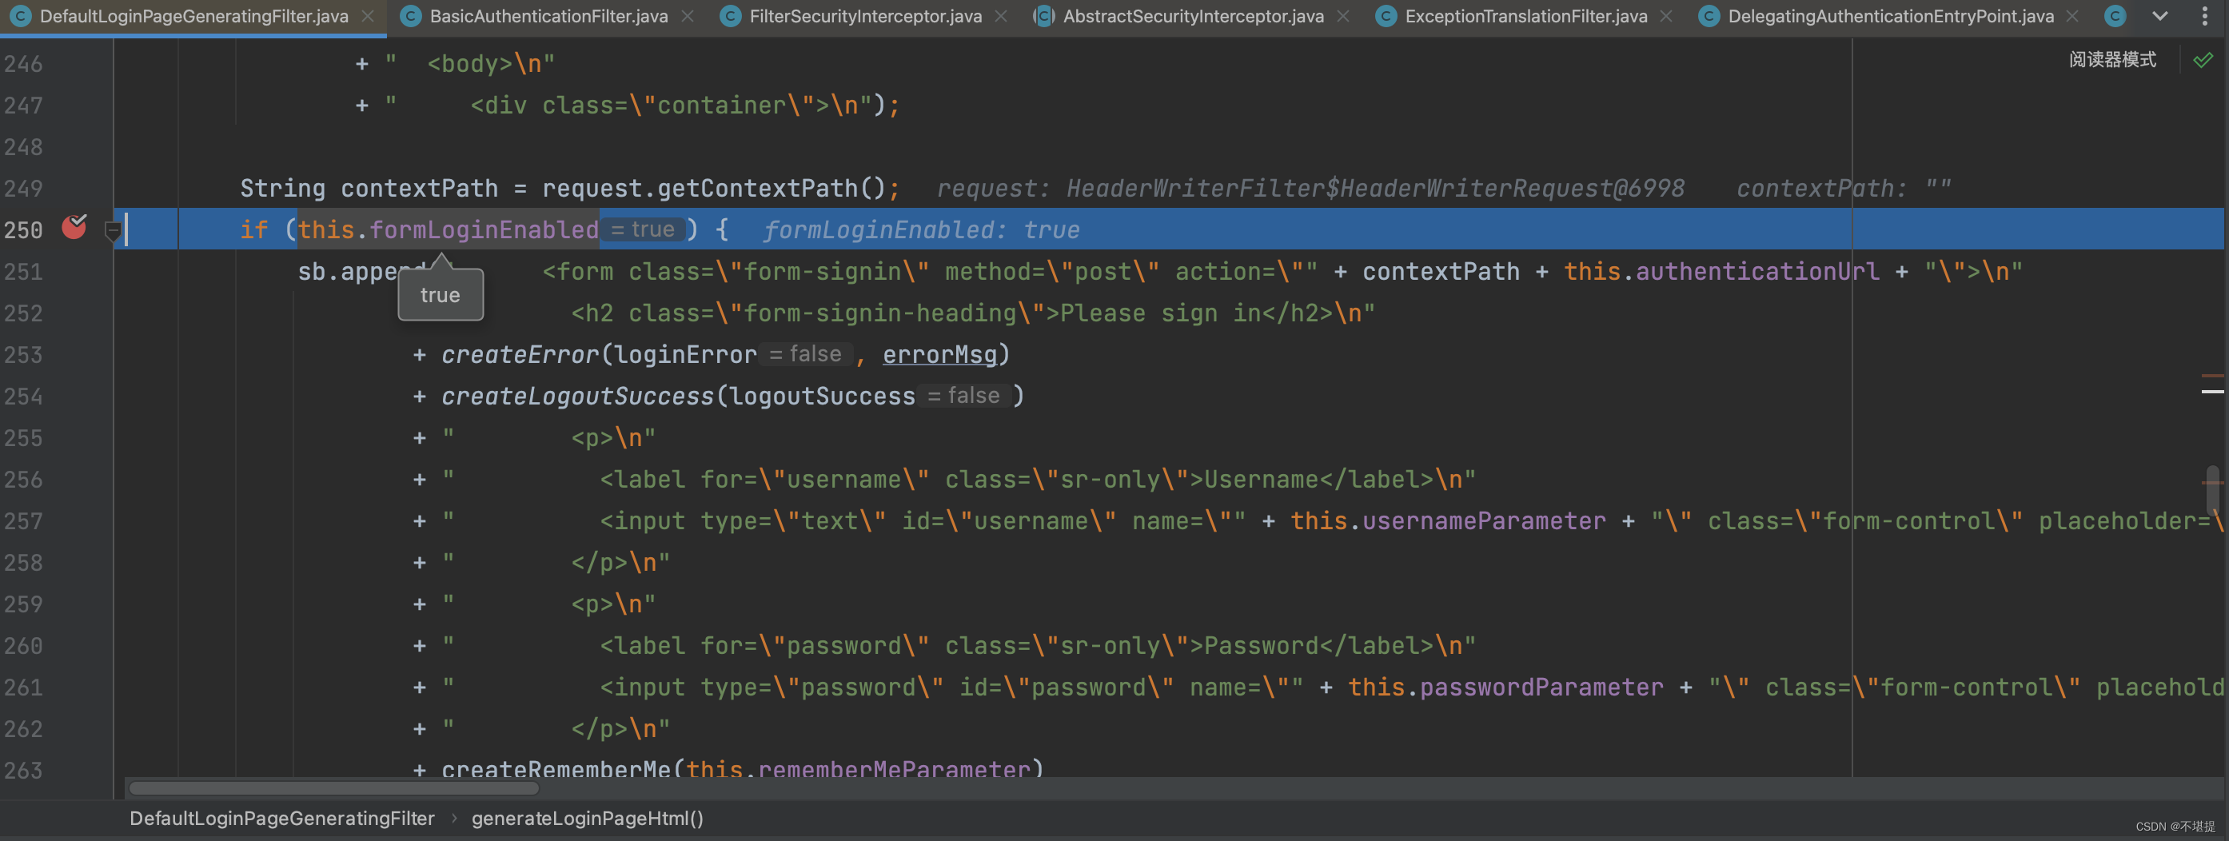The height and width of the screenshot is (841, 2229).
Task: Open FilterSecurityInterceptor.java tab
Action: pos(865,17)
